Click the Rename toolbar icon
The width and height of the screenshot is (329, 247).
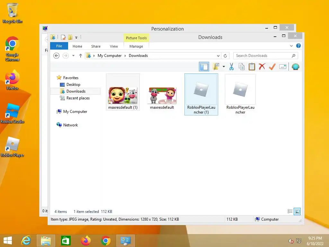(283, 67)
